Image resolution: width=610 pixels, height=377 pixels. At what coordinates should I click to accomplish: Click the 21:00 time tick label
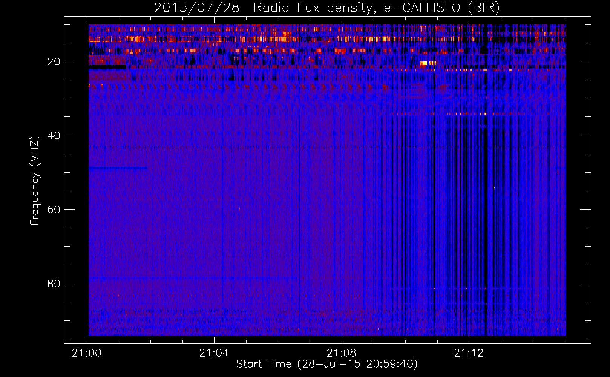tap(87, 353)
